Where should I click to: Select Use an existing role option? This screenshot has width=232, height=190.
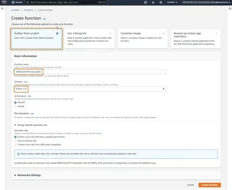click(15, 141)
